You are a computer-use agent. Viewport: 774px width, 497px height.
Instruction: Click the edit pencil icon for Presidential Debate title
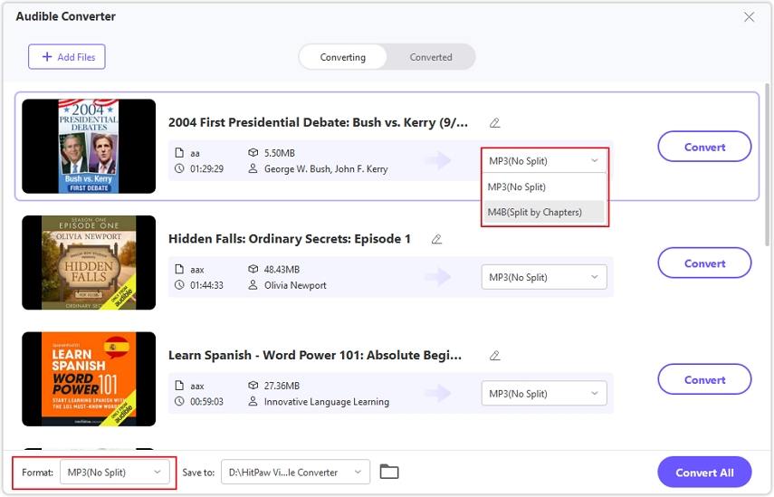[494, 123]
